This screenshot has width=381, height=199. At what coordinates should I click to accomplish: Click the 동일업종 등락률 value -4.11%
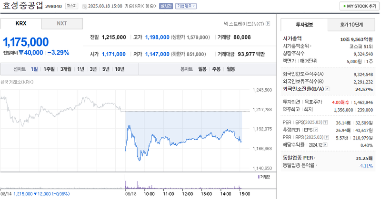366,166
